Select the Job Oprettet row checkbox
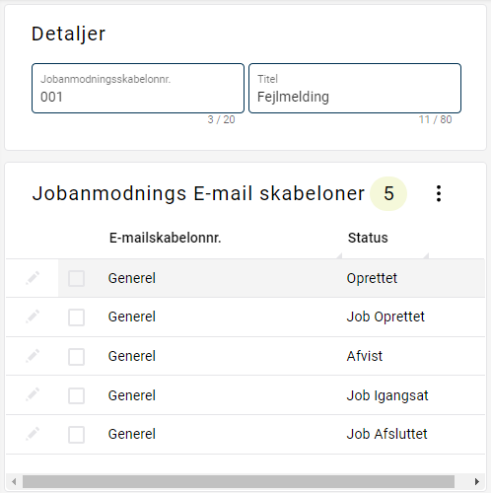The image size is (491, 493). tap(76, 317)
